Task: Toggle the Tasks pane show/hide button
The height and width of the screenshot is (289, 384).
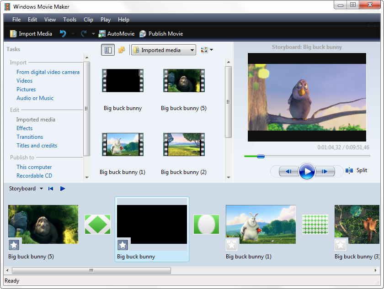Action: tap(108, 50)
